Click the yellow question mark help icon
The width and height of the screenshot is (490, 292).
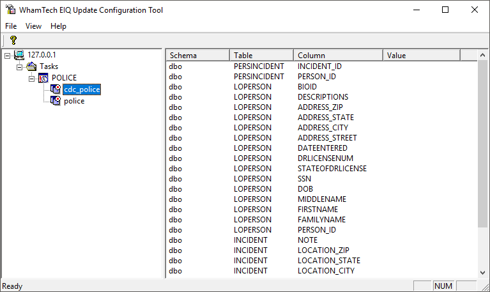(13, 40)
